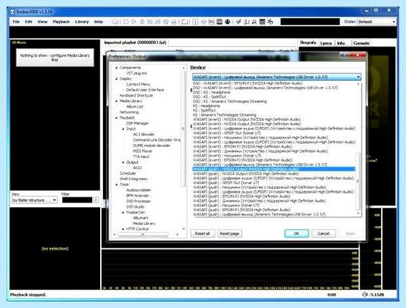Click the Filter input field
The width and height of the screenshot is (406, 308).
77,200
